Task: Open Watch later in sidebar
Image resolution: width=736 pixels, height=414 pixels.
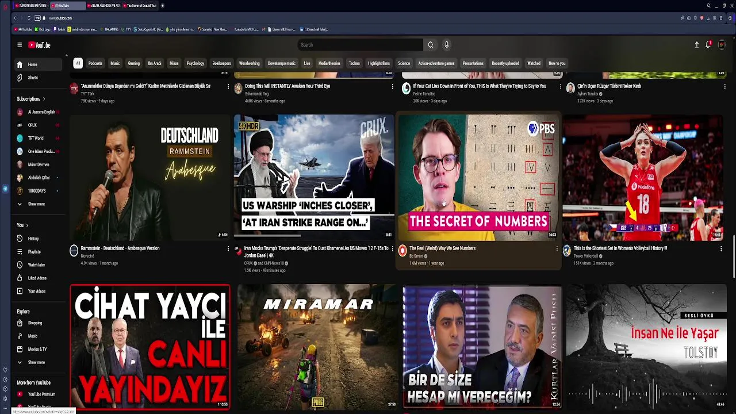Action: point(39,265)
